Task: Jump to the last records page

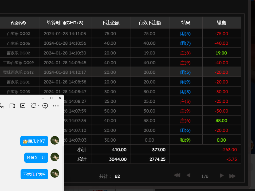Action: (232, 176)
